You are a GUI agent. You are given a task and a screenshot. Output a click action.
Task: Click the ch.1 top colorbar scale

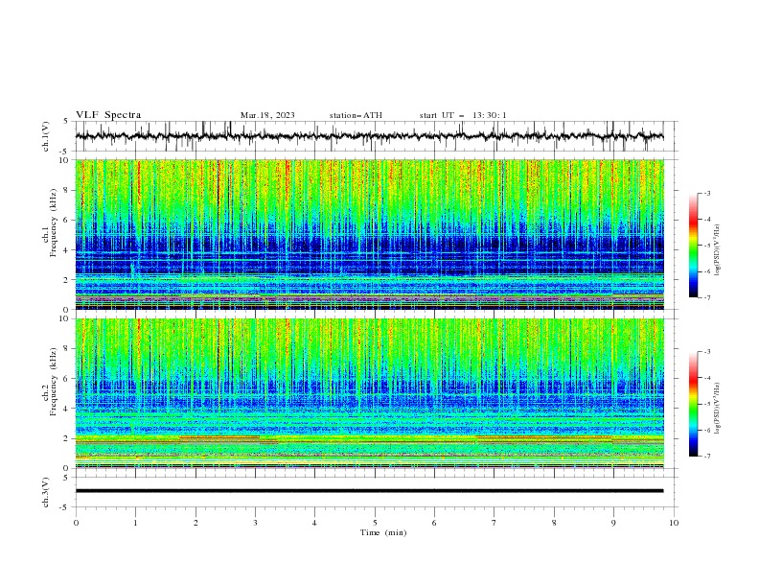pyautogui.click(x=693, y=246)
